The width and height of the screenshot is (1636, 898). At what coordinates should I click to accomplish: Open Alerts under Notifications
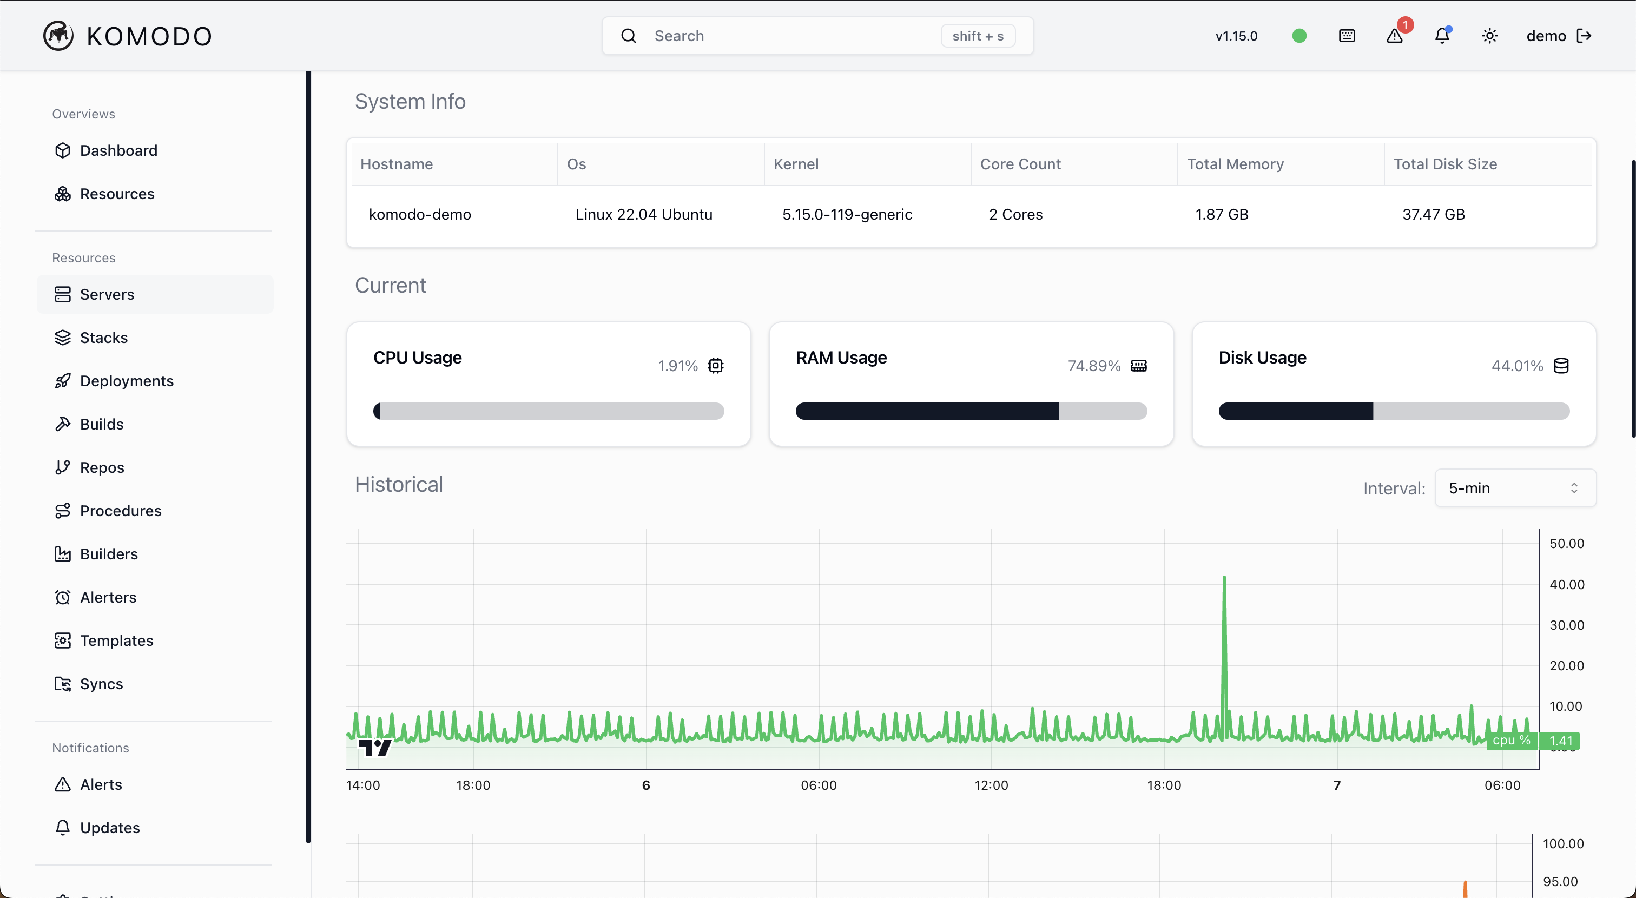click(x=101, y=784)
